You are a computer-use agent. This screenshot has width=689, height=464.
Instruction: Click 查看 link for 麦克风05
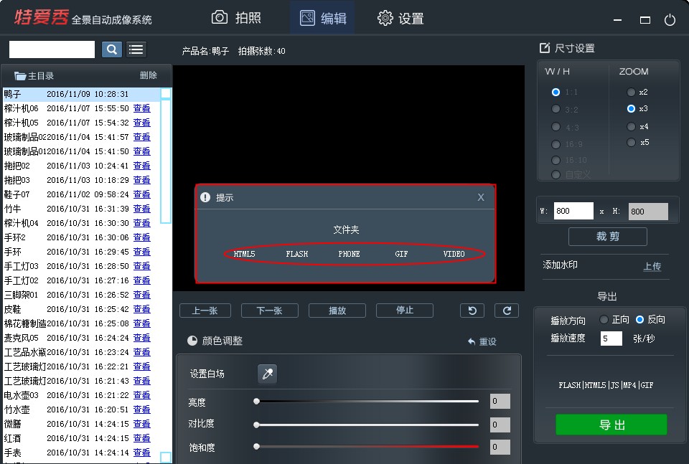coord(142,338)
